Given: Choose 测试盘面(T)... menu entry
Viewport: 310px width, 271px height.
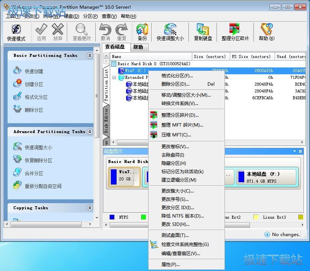Looking at the screenshot, I should pos(187,235).
